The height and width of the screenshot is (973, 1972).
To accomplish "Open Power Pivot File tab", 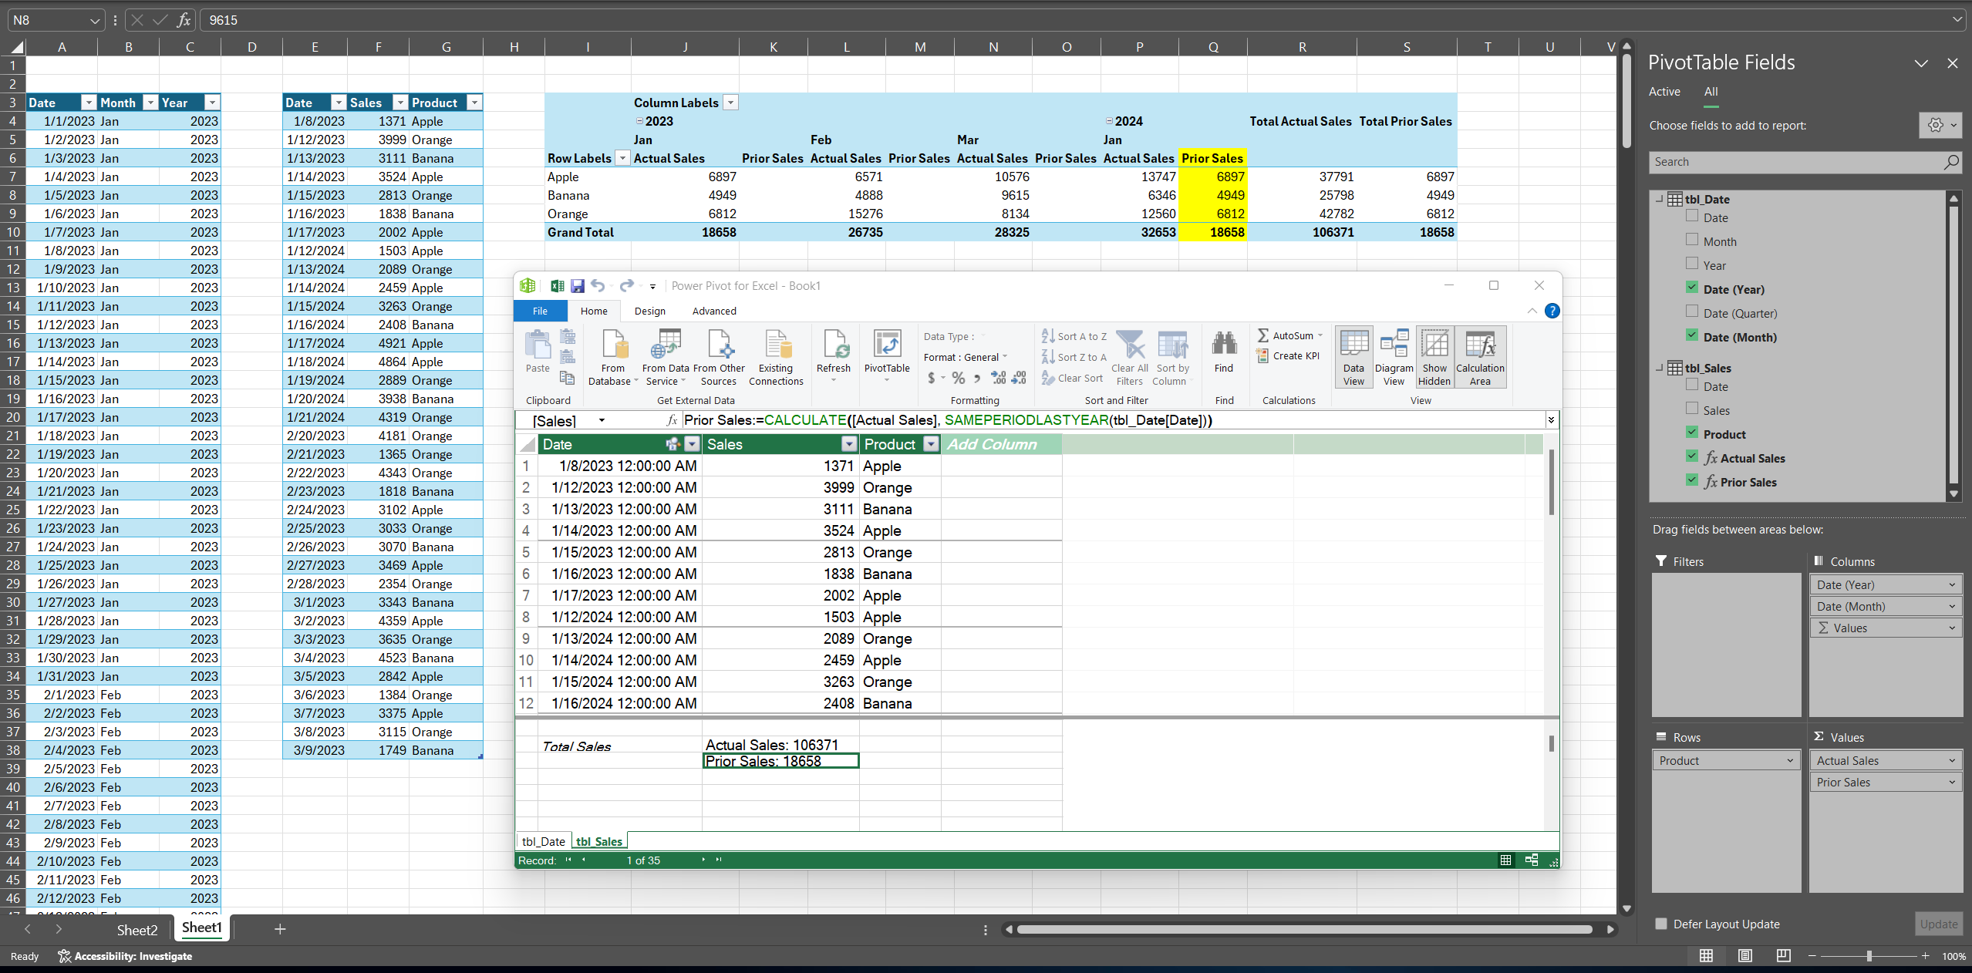I will click(540, 311).
